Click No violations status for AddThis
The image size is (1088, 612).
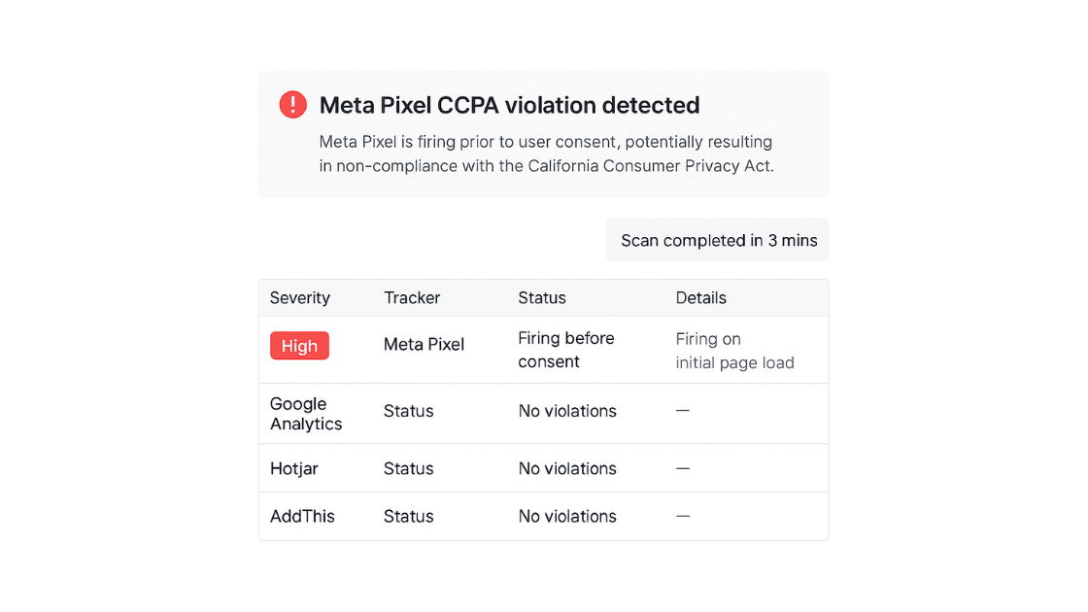(x=567, y=516)
